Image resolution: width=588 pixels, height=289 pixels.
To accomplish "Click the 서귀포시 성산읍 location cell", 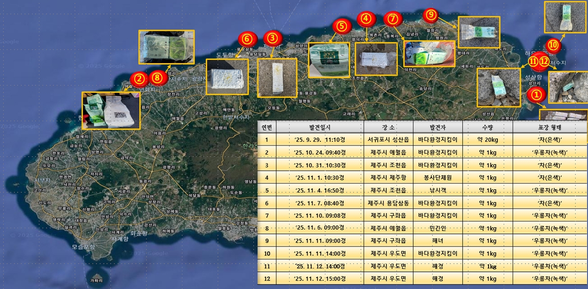I will (x=389, y=139).
